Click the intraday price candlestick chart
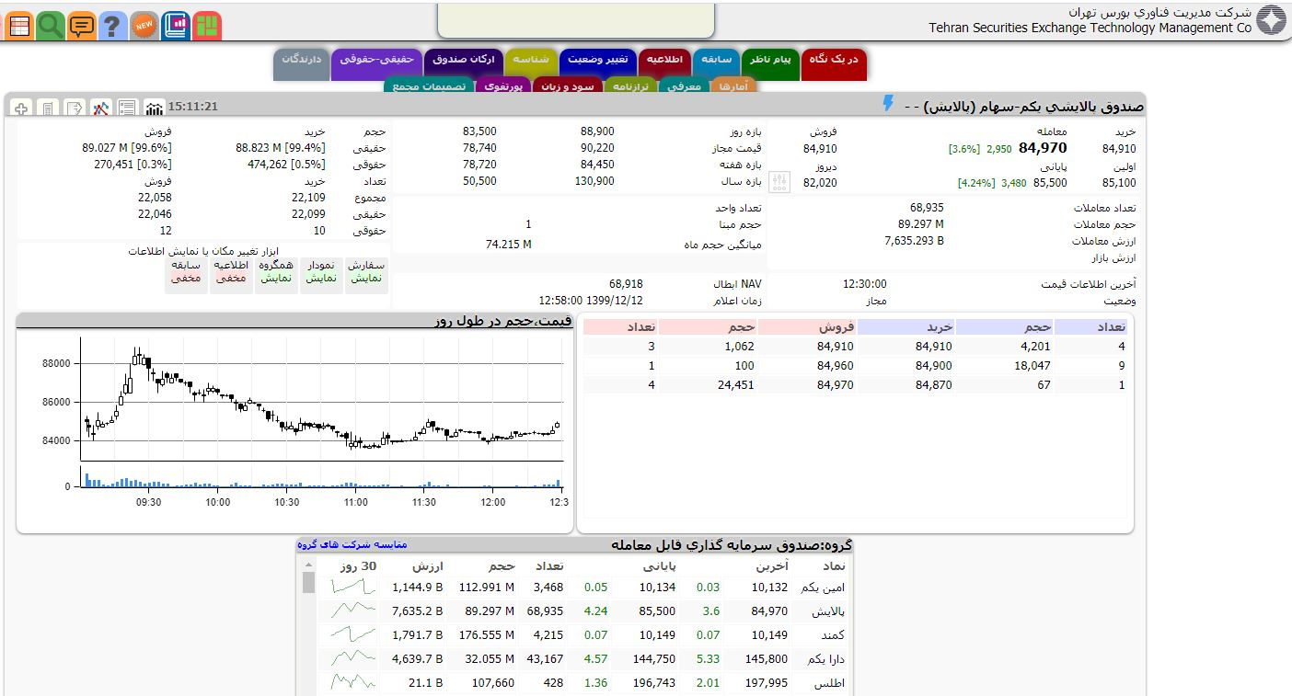 click(x=322, y=399)
